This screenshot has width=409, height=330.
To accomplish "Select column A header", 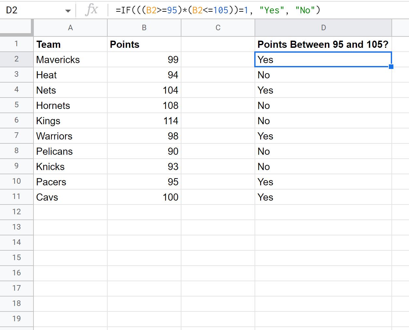I will click(70, 28).
